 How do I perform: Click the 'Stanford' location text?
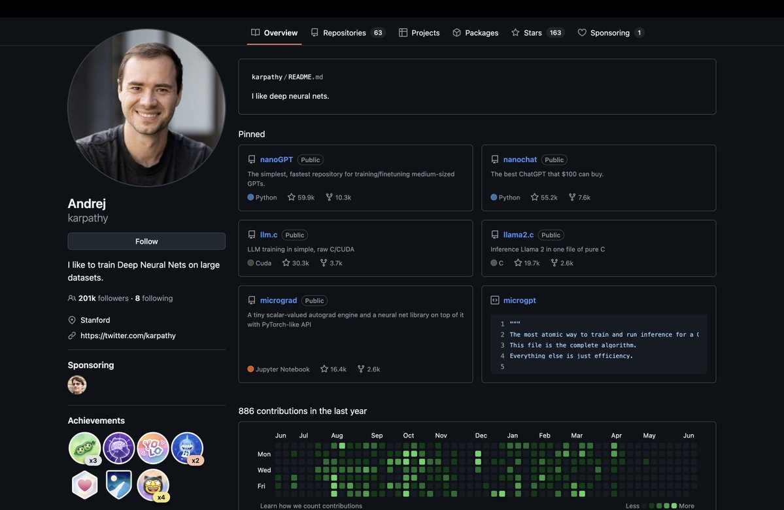pos(95,320)
